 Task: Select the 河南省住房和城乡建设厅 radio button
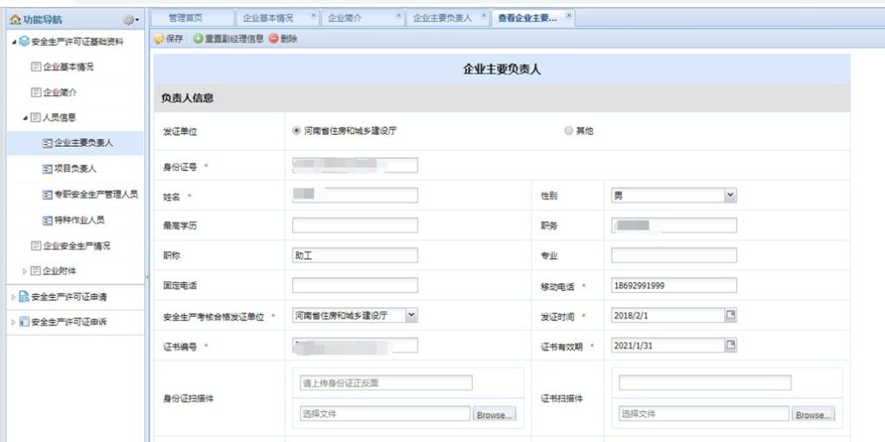pos(297,131)
